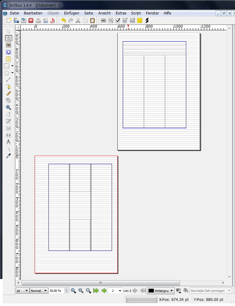Select the Insert Table tool
This screenshot has height=306, width=235.
point(8,59)
